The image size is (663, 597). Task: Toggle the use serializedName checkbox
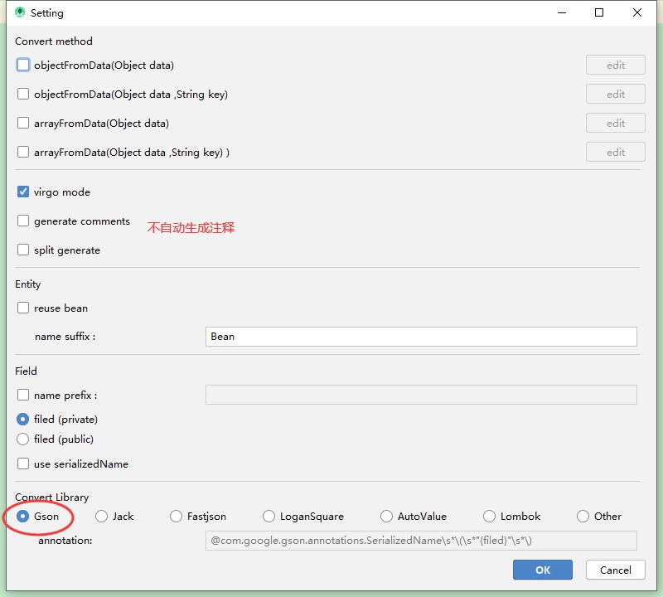[x=23, y=464]
